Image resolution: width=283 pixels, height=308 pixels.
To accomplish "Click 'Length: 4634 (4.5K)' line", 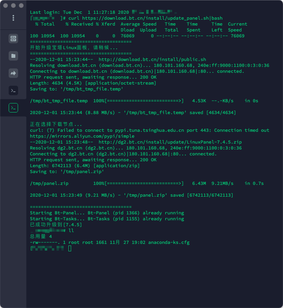I will (x=93, y=83).
